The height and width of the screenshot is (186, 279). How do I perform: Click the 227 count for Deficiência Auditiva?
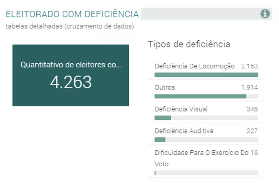tap(252, 131)
